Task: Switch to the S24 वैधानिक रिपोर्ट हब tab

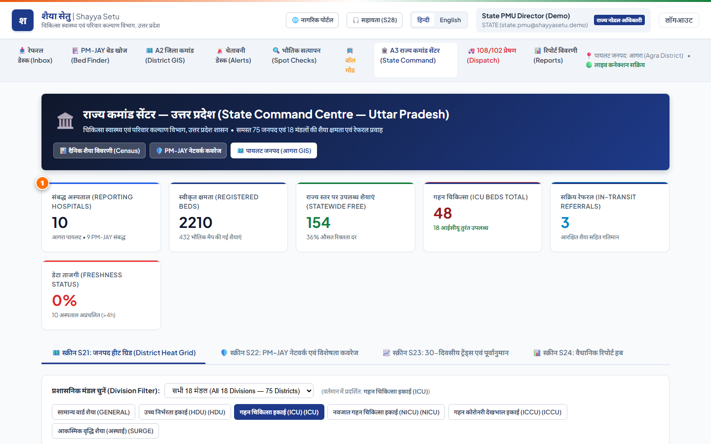Action: tap(578, 353)
